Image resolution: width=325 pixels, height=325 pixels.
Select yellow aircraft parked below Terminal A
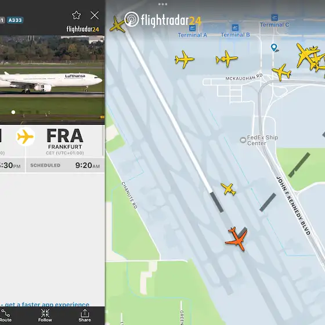point(185,59)
